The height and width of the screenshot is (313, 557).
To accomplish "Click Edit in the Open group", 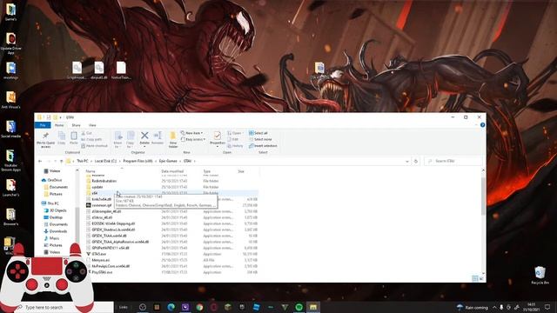I will [232, 139].
